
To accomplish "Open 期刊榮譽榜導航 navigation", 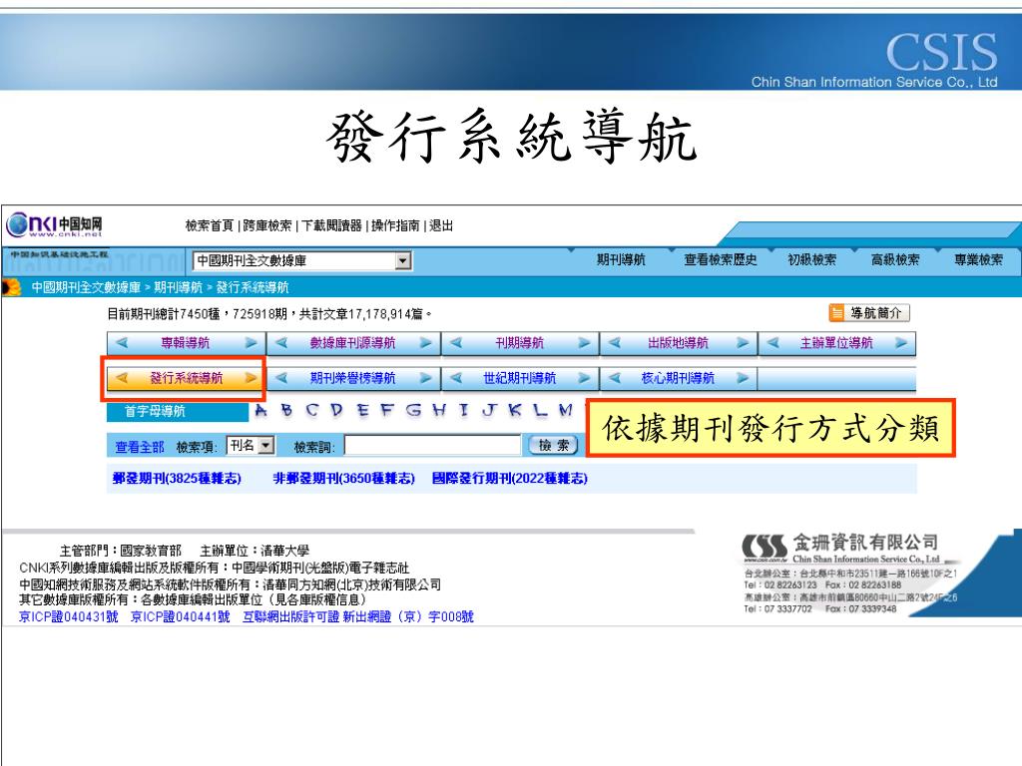I will (x=352, y=378).
